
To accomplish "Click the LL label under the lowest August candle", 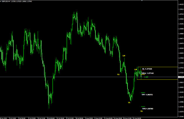I will click(129, 102).
